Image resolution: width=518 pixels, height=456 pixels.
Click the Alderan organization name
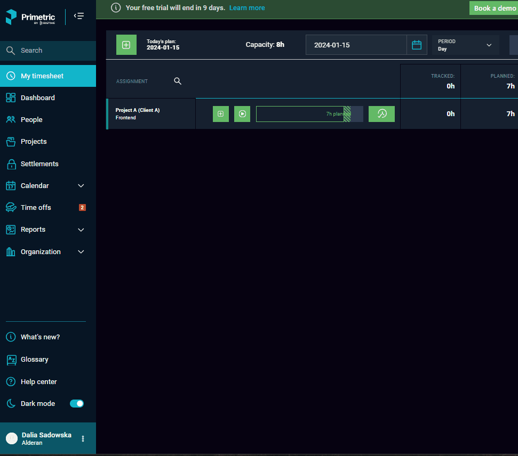click(x=32, y=443)
